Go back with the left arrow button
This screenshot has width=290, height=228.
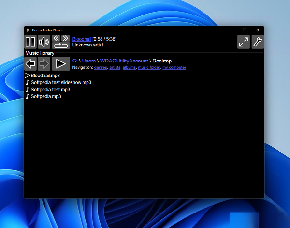[x=30, y=63]
